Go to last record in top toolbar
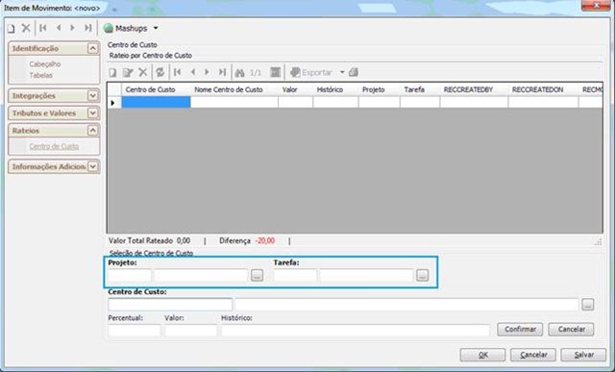The height and width of the screenshot is (372, 615). (87, 28)
